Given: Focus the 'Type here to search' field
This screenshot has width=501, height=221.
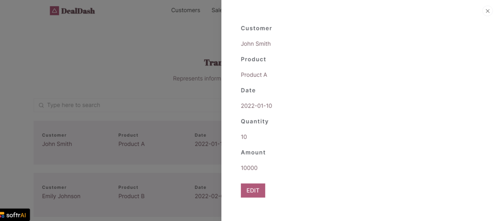Looking at the screenshot, I should point(127,105).
